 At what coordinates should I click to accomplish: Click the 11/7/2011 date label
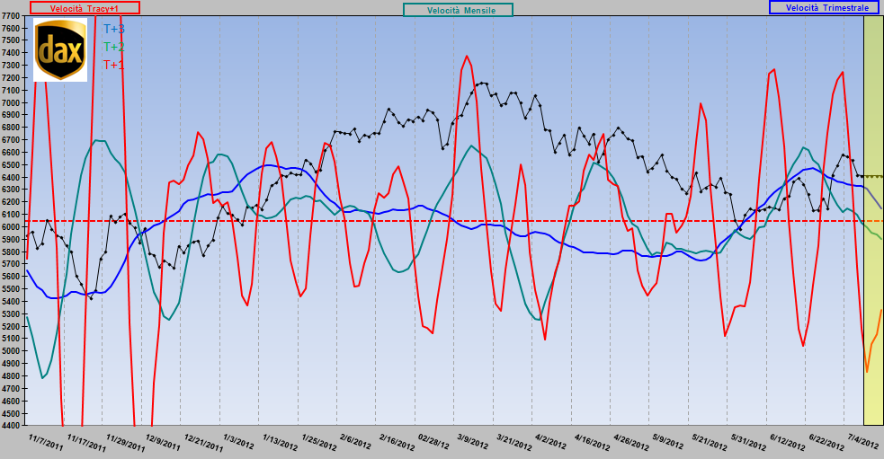tap(46, 442)
